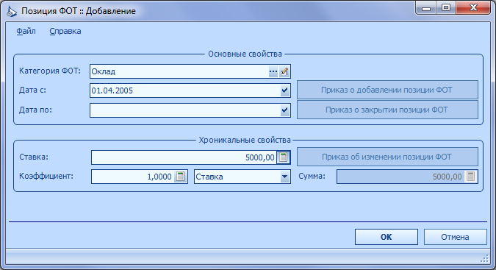This screenshot has width=496, height=270.
Task: Click the application icon in the title bar
Action: 12,11
